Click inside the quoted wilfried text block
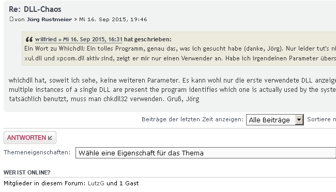 pyautogui.click(x=180, y=53)
